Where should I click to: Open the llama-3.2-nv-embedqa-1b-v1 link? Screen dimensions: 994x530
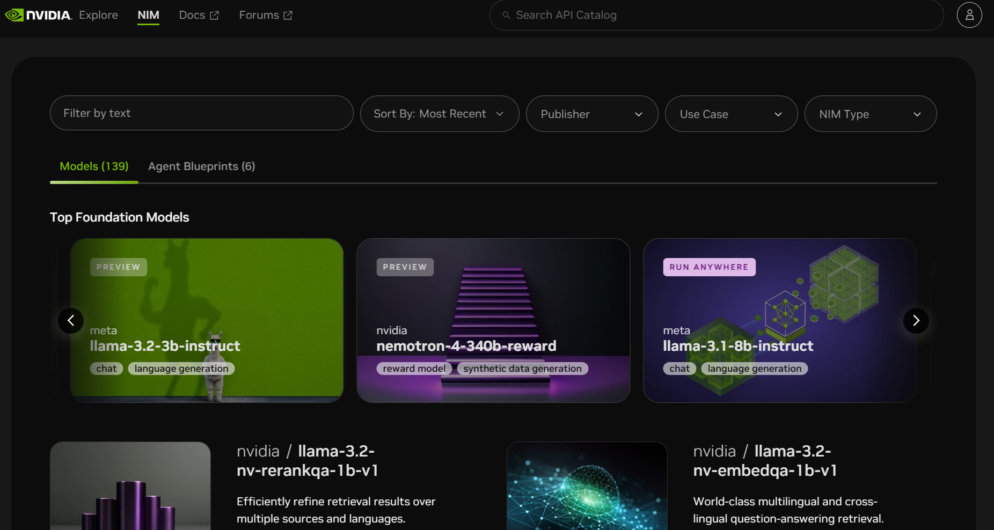(x=765, y=461)
